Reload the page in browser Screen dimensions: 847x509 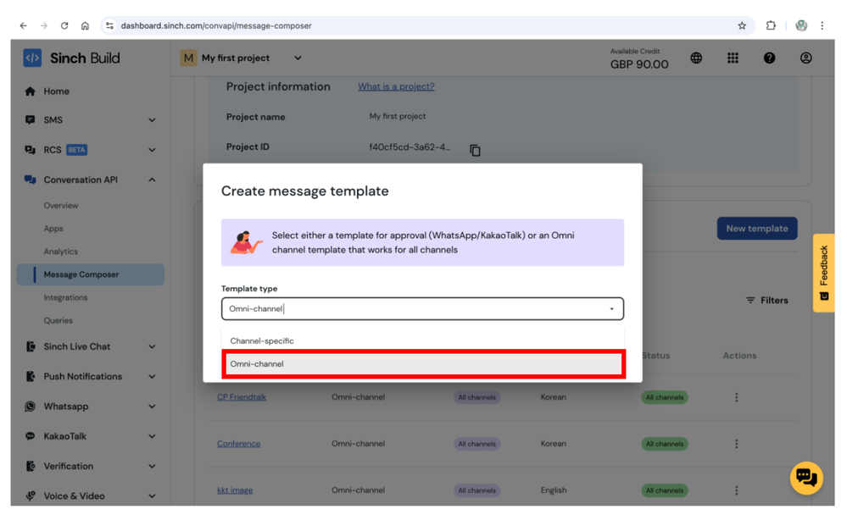point(64,25)
